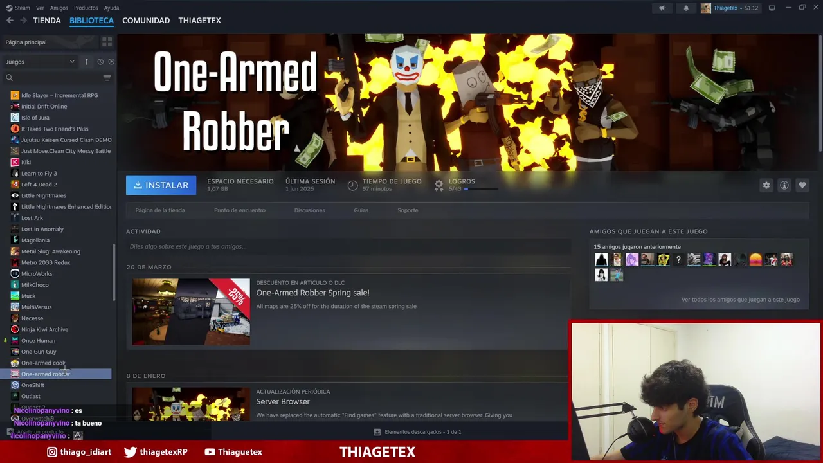Click the activity comment input field
The image size is (823, 463).
348,246
